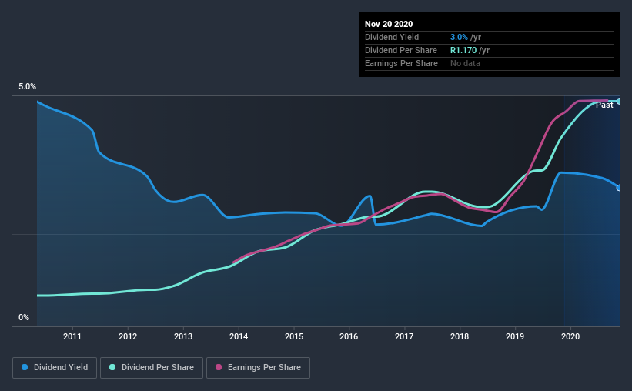Viewport: 632px width, 391px height.
Task: Click the 3.0% Dividend Yield tooltip value
Action: click(459, 38)
